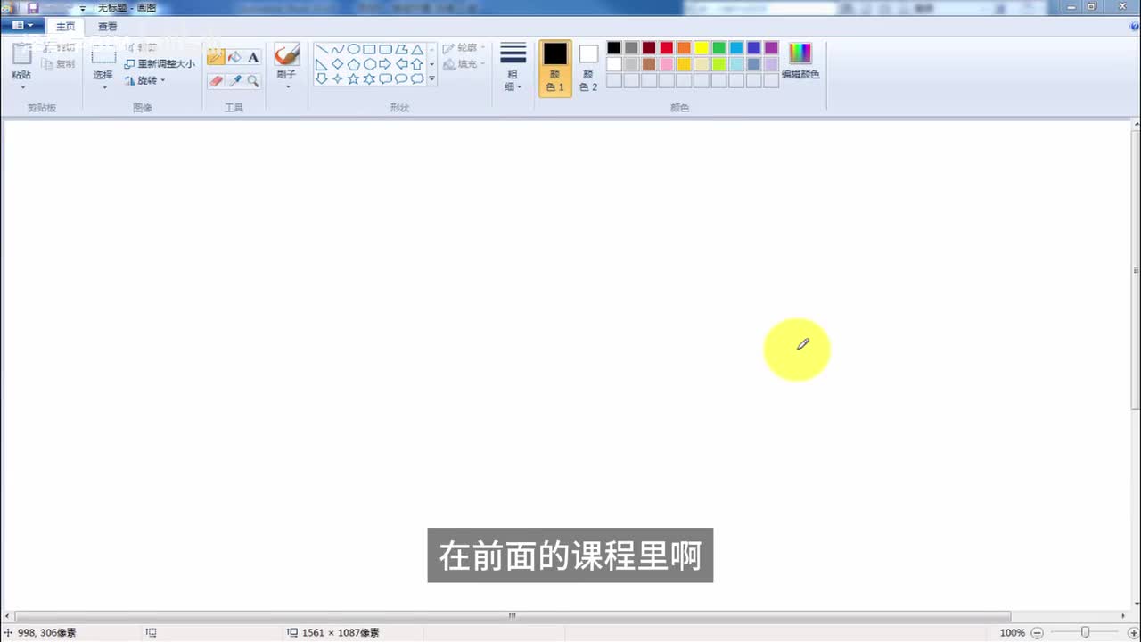
Task: Choose the Five-point star shape
Action: coord(354,78)
